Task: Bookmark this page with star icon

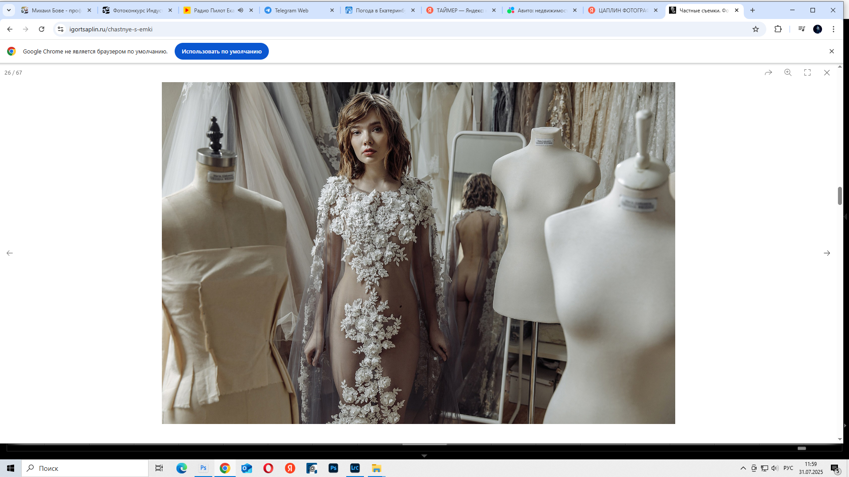Action: point(755,29)
